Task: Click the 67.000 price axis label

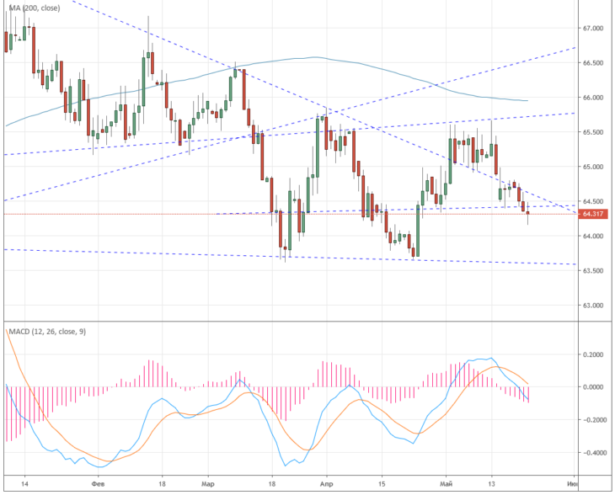Action: [x=593, y=29]
